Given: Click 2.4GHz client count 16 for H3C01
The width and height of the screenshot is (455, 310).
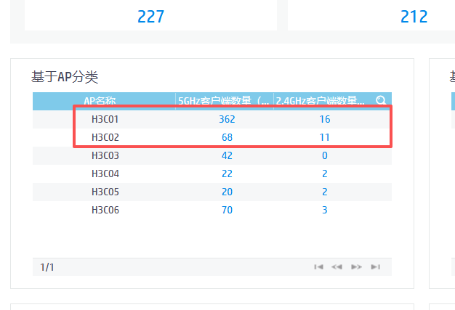Looking at the screenshot, I should pyautogui.click(x=324, y=119).
